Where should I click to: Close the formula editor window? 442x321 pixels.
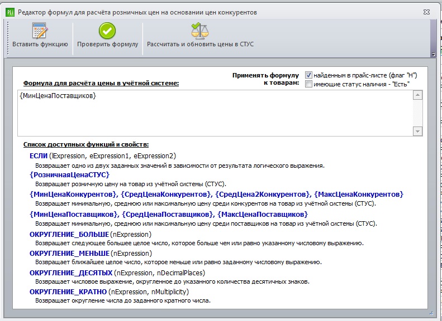426,12
